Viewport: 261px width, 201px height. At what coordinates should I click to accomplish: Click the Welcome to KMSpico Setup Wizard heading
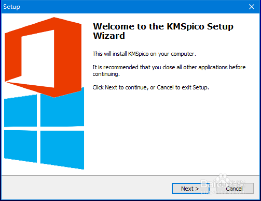[x=163, y=31]
